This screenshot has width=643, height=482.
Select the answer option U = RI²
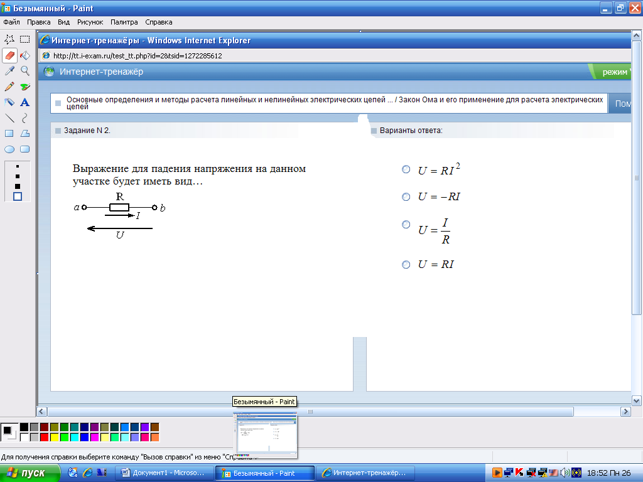click(406, 169)
